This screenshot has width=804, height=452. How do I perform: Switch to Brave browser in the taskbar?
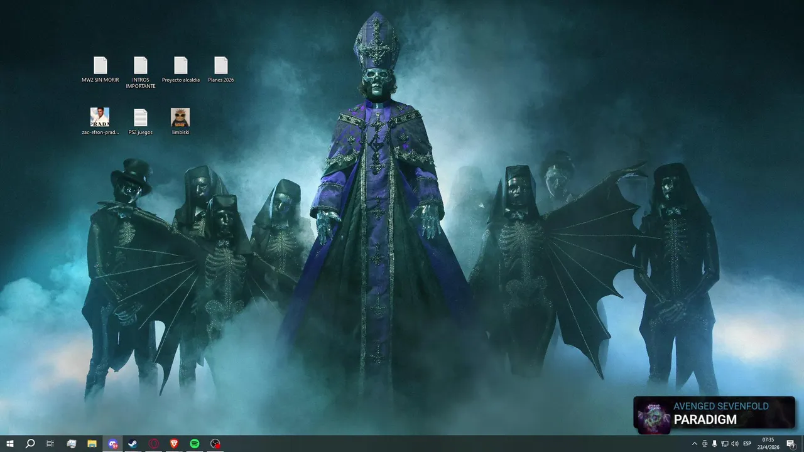tap(174, 444)
